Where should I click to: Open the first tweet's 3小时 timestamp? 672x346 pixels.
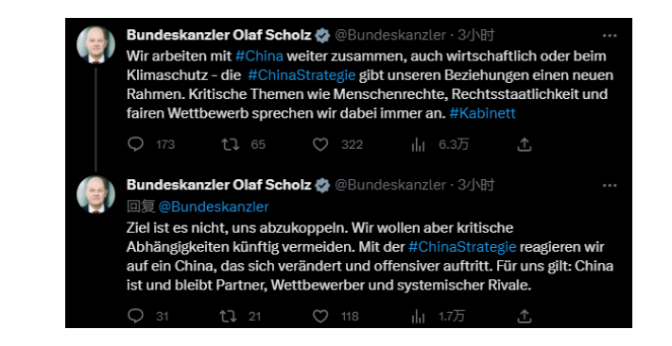pyautogui.click(x=475, y=35)
